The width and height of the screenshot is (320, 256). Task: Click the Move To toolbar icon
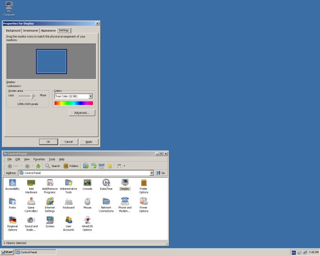coord(86,166)
